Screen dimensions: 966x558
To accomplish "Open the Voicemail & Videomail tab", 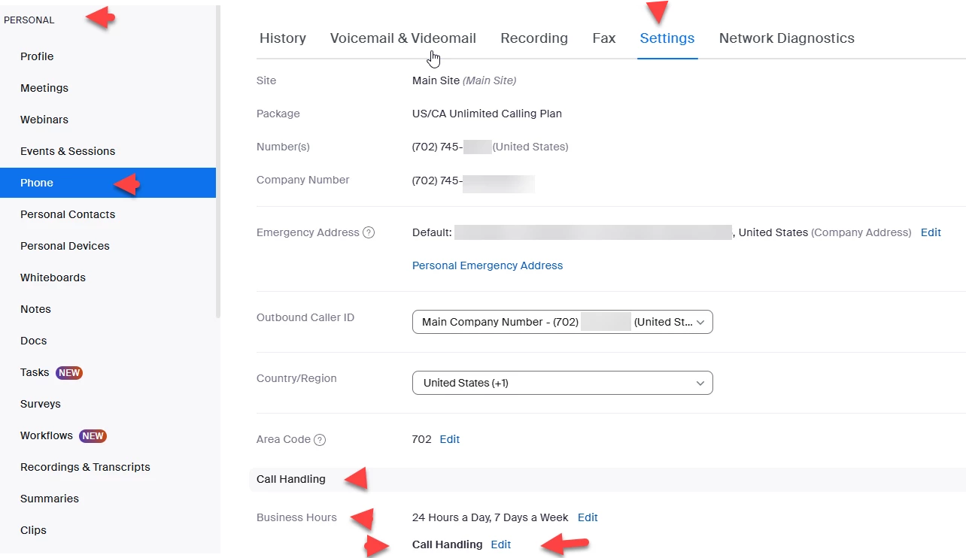I will tap(403, 38).
